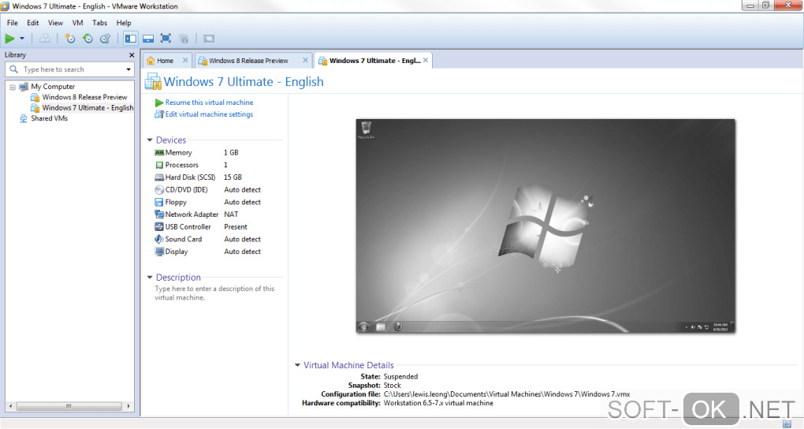Click Edit virtual machine settings link
The height and width of the screenshot is (429, 804).
pyautogui.click(x=209, y=114)
